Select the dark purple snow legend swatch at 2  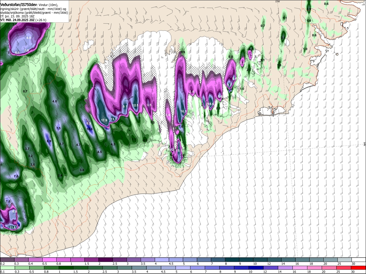[x=105, y=260]
